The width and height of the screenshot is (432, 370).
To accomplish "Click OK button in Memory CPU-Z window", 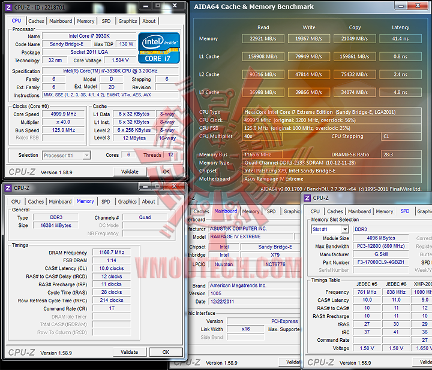I will point(166,352).
